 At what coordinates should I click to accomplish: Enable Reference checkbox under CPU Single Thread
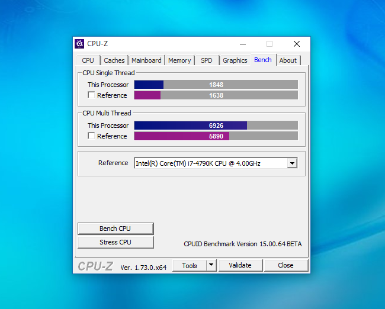tap(91, 95)
